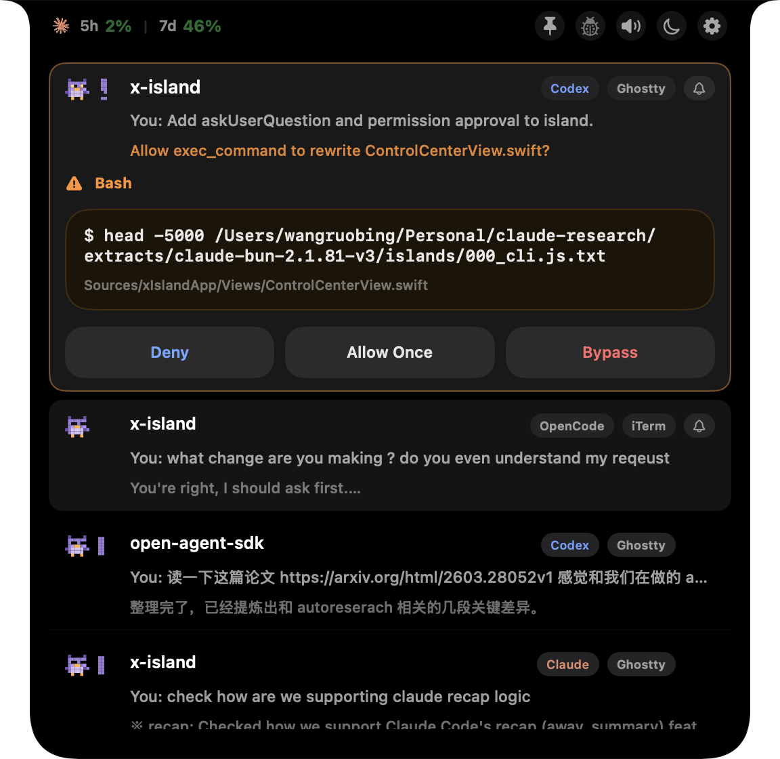This screenshot has height=759, width=780.
Task: Open the debug bug panel
Action: tap(590, 26)
